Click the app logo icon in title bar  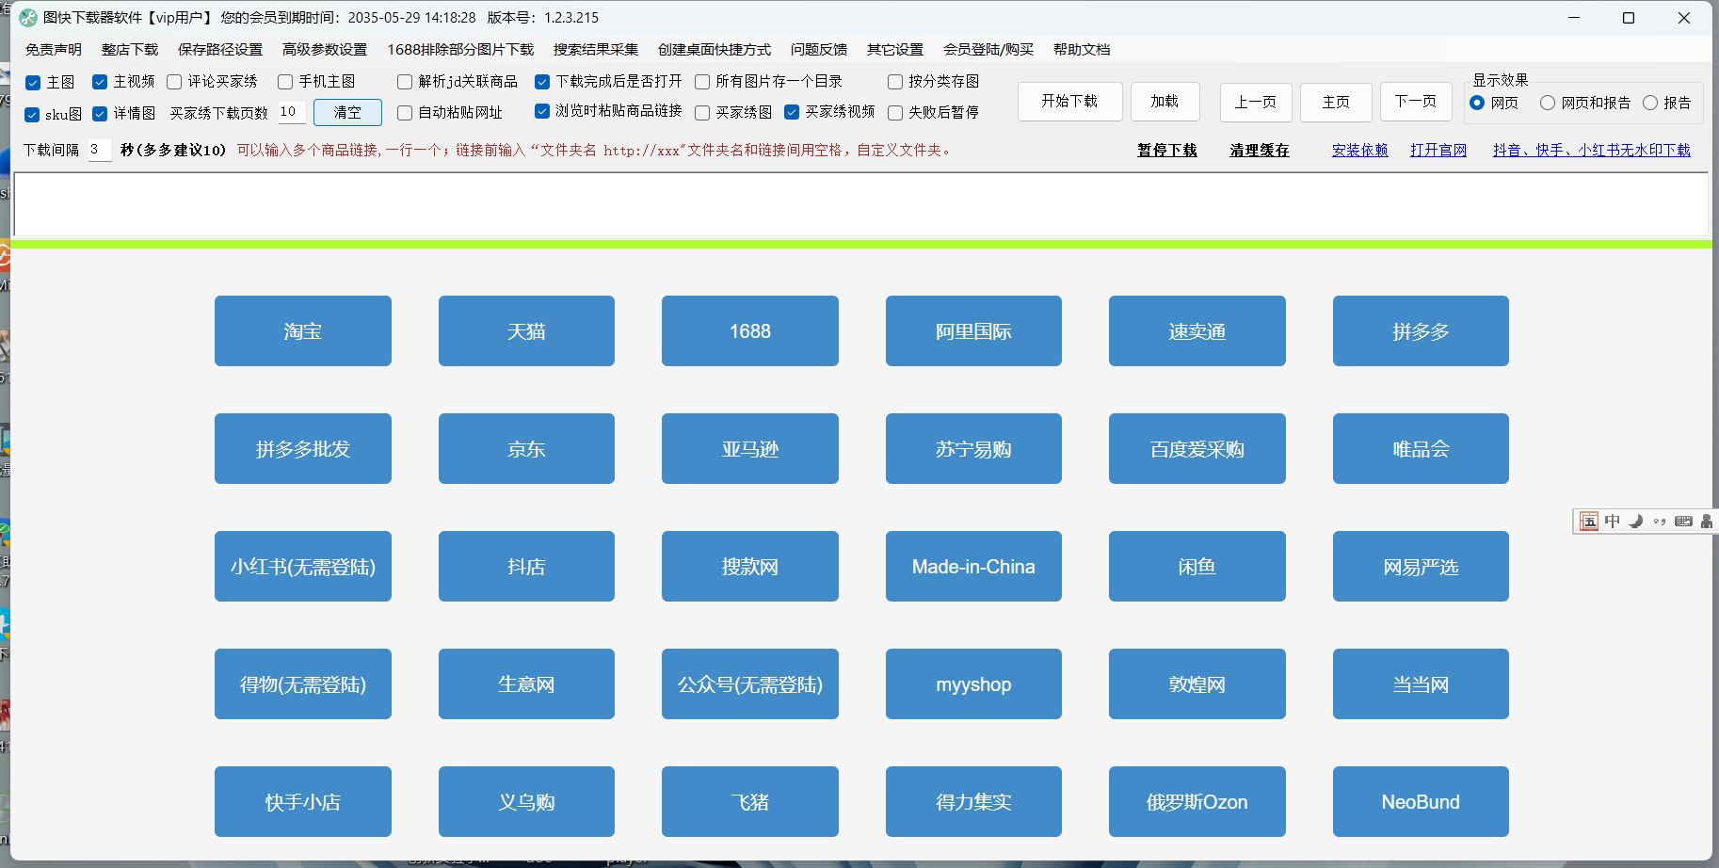click(x=28, y=18)
